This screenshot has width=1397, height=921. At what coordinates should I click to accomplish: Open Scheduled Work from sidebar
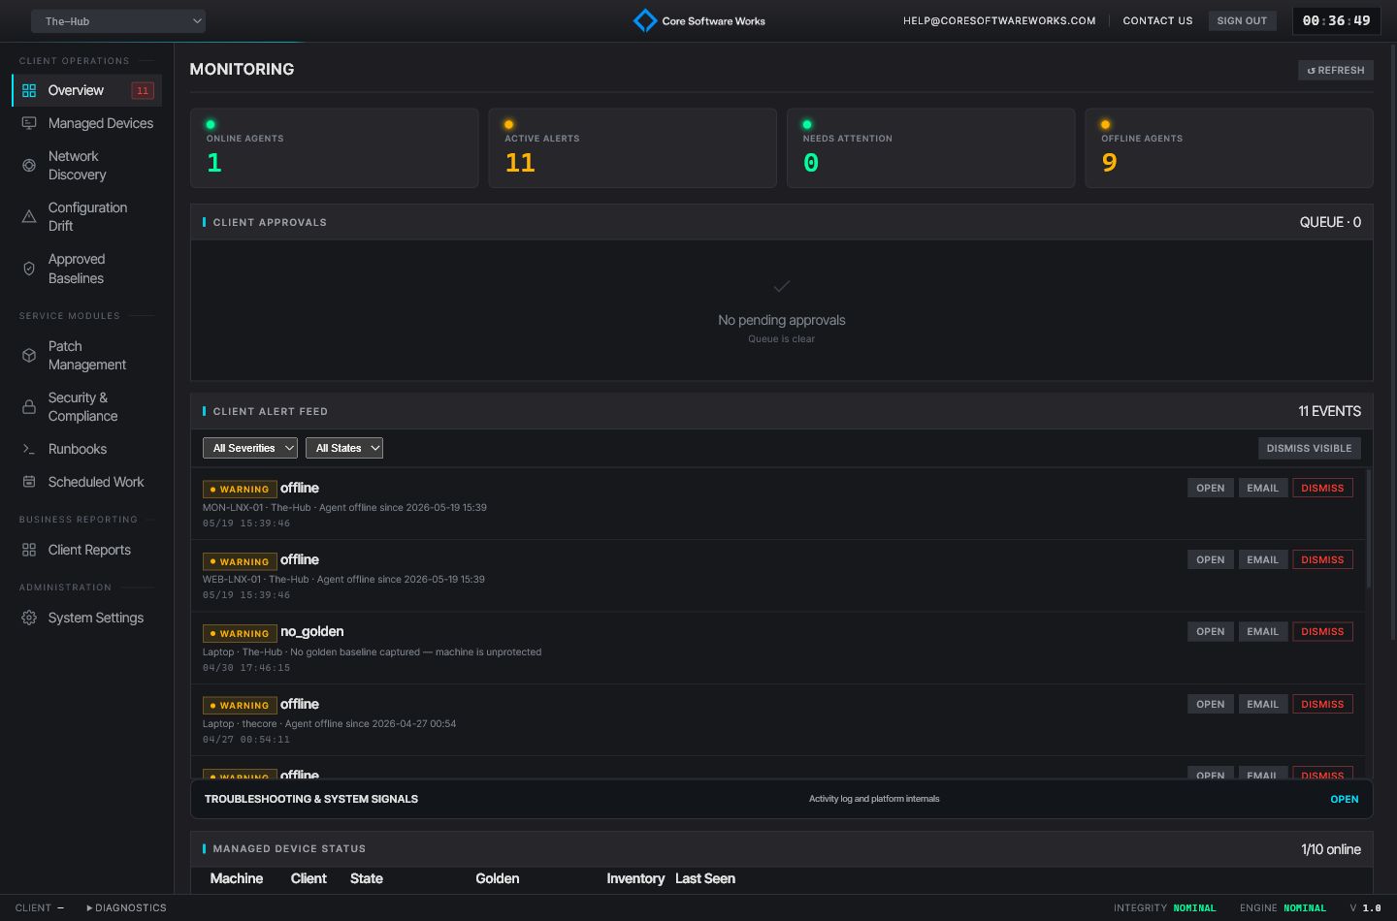point(86,482)
